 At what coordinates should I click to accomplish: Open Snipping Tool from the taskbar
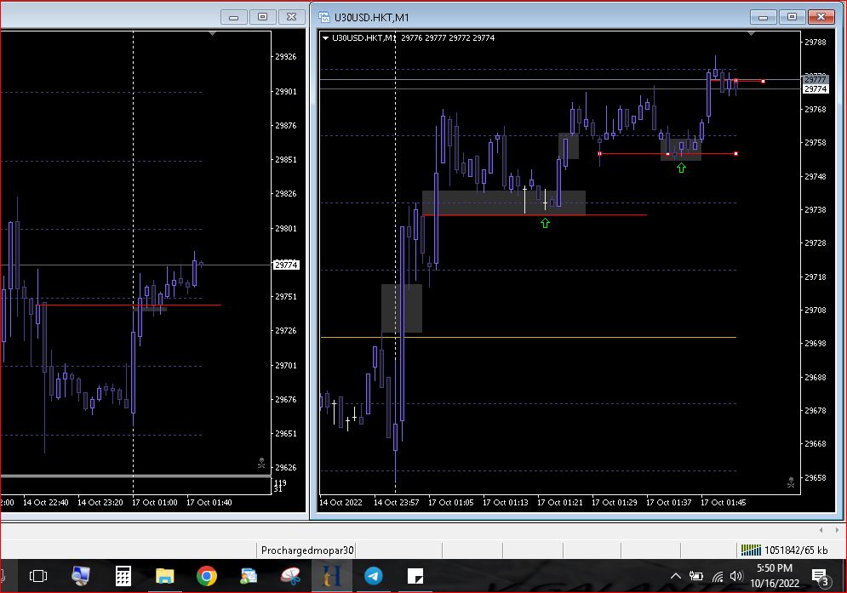click(290, 576)
